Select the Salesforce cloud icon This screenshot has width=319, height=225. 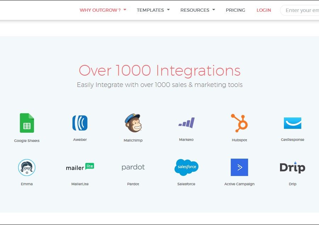coord(186,167)
